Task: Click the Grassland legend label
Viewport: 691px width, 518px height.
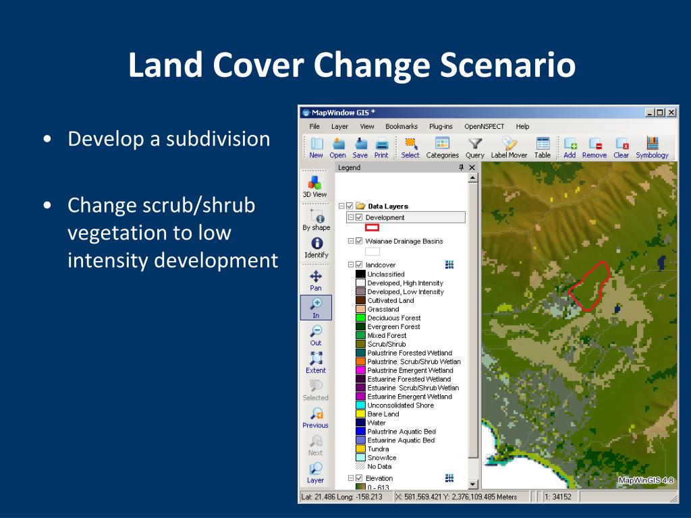Action: (383, 309)
